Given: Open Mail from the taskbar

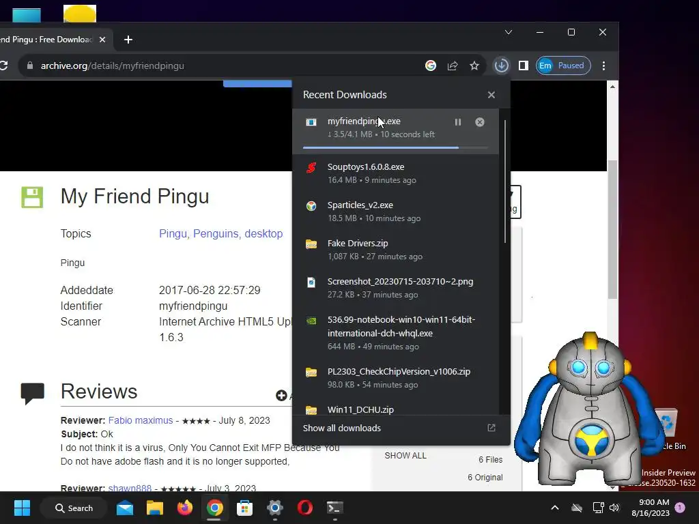Looking at the screenshot, I should click(x=125, y=508).
